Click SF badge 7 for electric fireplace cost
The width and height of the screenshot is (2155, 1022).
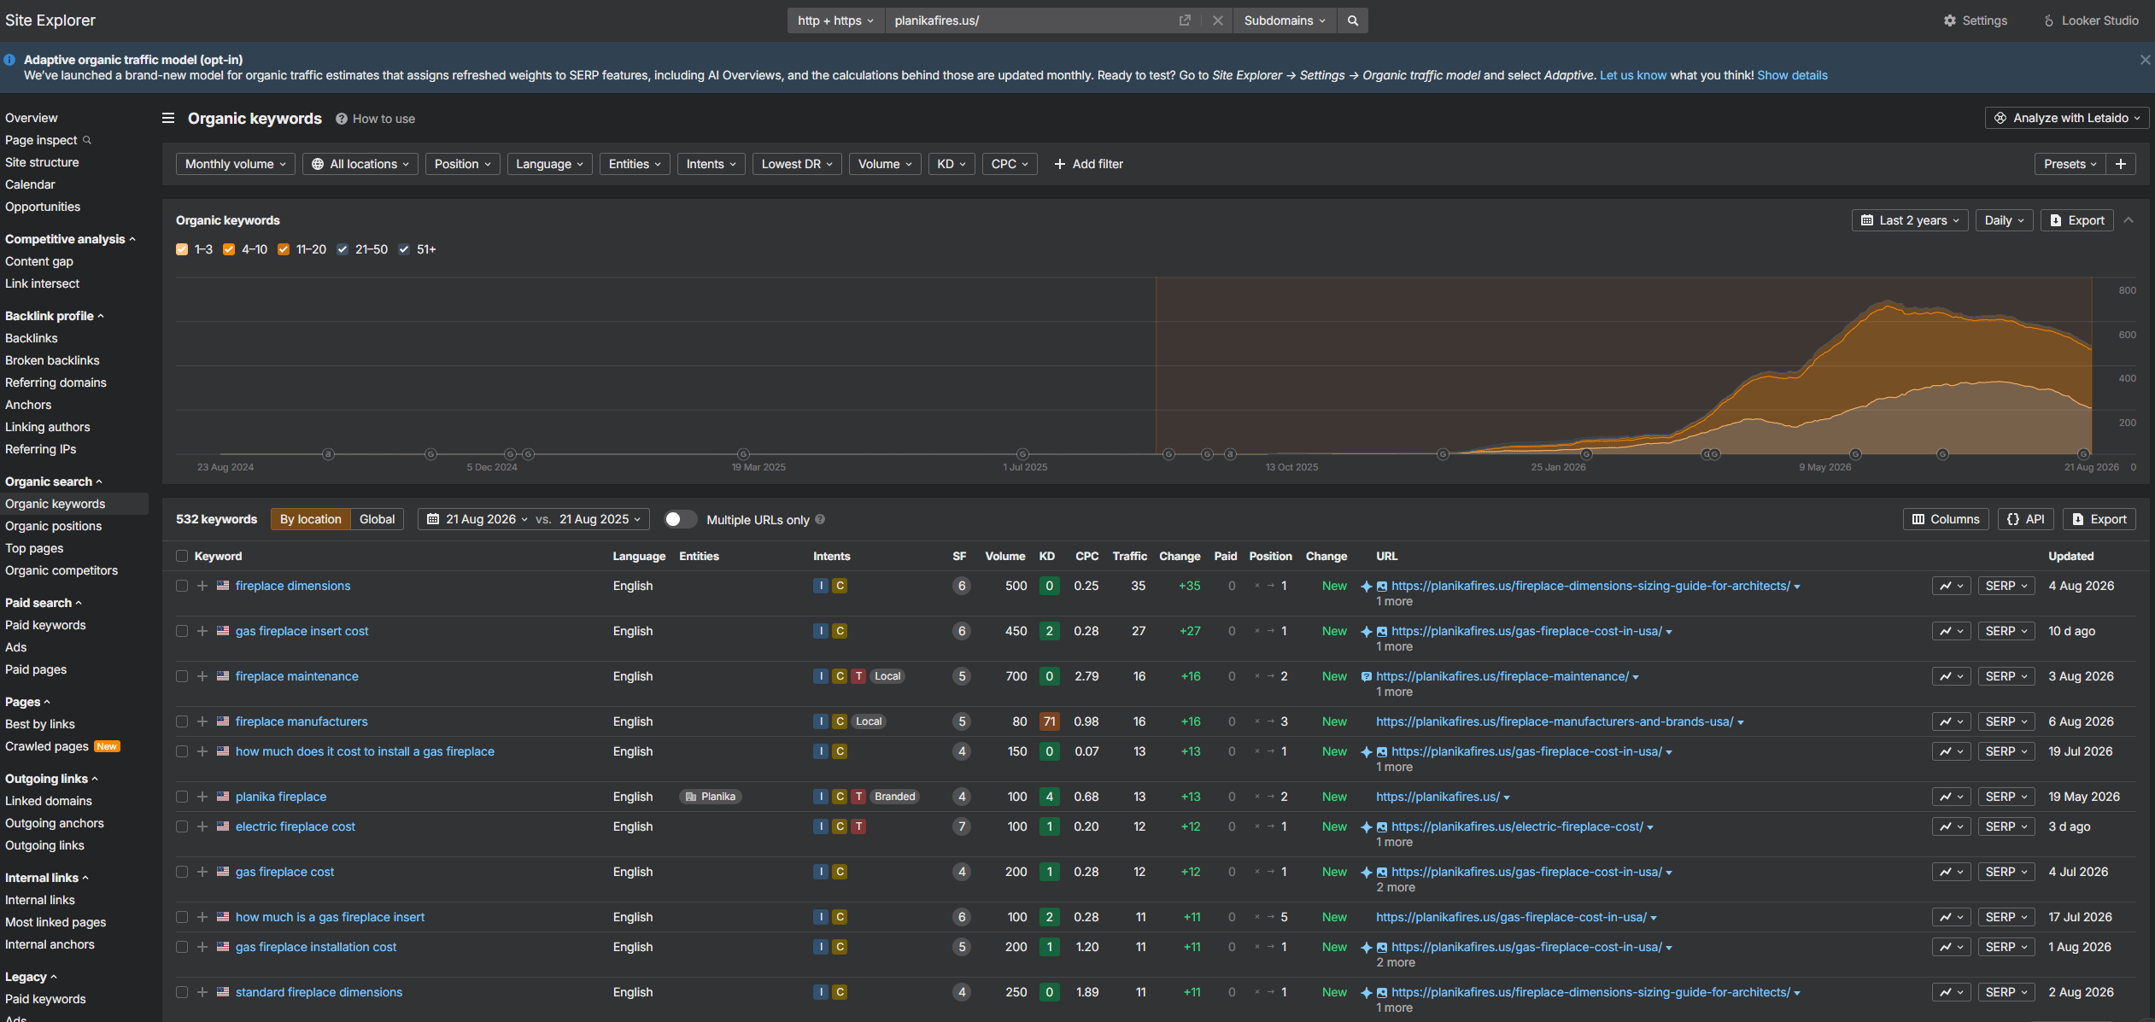point(962,826)
